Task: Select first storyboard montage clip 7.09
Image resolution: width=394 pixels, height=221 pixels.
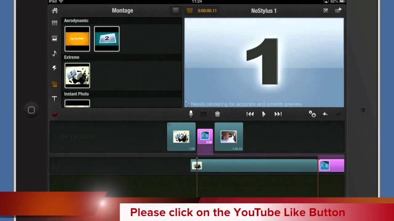Action: (181, 137)
